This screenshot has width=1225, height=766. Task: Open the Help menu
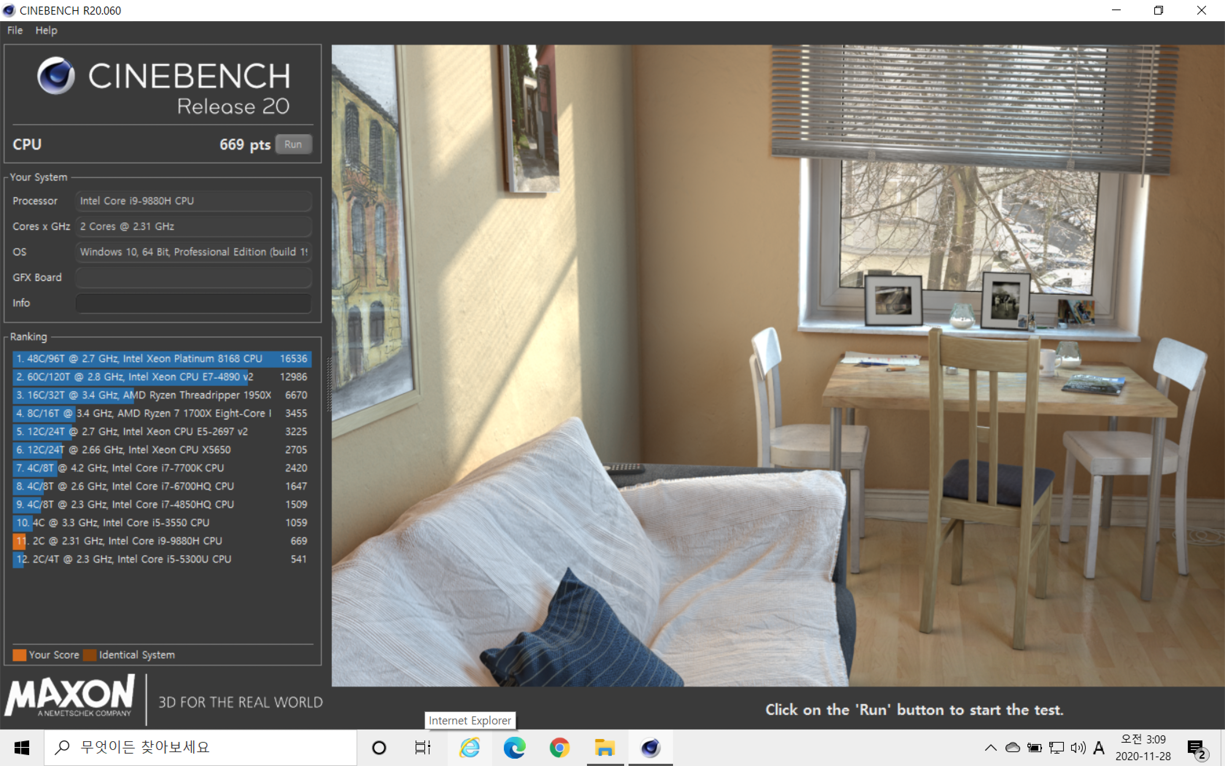pos(46,30)
